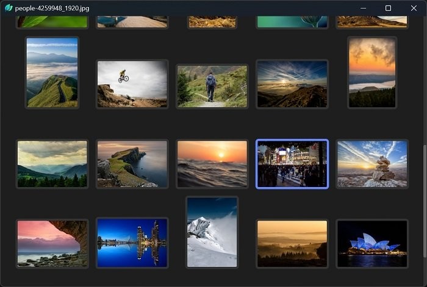Select the mountain biker jumping photo
Viewport: 427px width, 287px height.
132,84
